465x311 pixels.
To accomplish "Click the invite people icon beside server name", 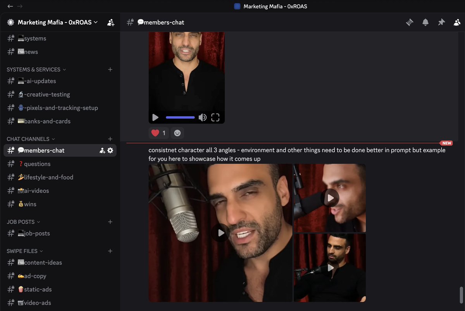I will [111, 22].
